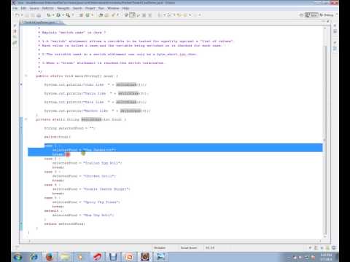This screenshot has height=262, width=350.
Task: Click the return statement code line
Action: [x=64, y=224]
